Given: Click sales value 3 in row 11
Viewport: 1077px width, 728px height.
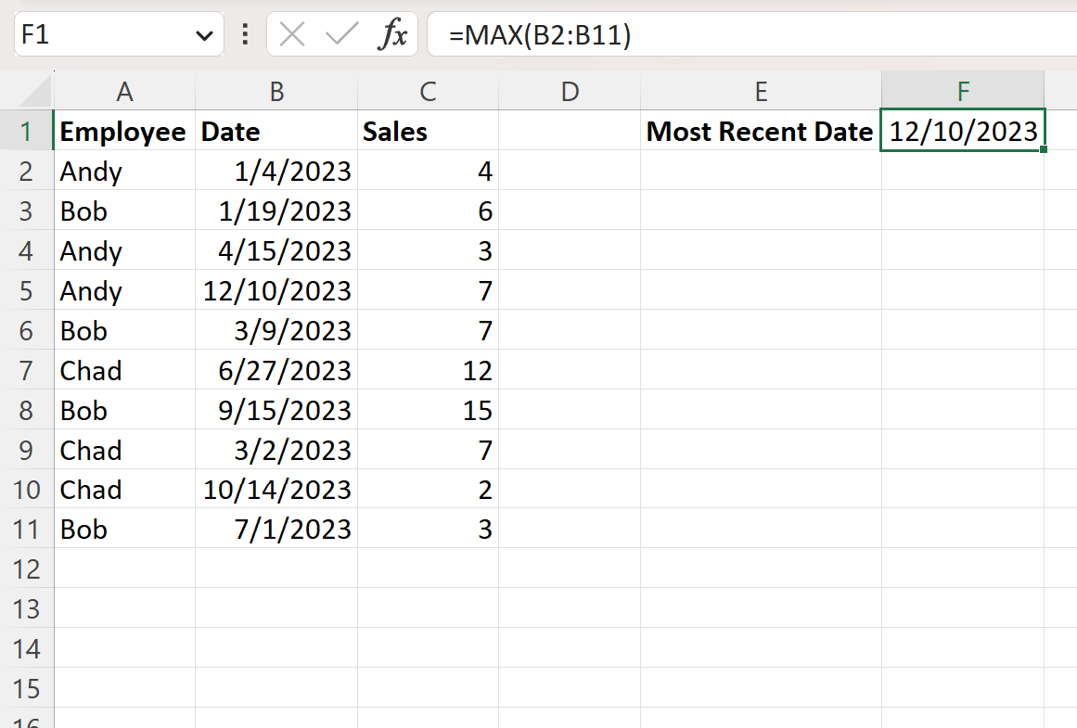Looking at the screenshot, I should click(x=428, y=529).
